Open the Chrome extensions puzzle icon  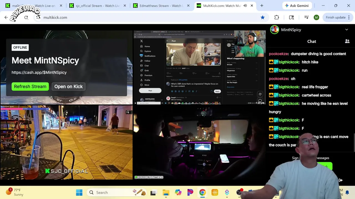(277, 17)
